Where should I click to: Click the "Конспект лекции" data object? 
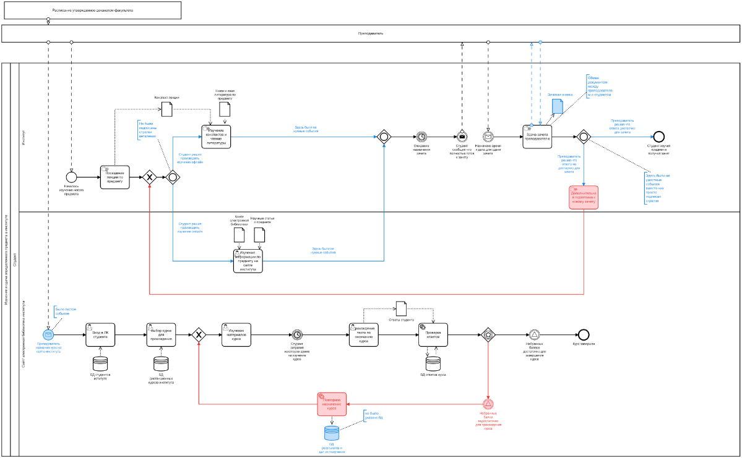click(x=166, y=110)
